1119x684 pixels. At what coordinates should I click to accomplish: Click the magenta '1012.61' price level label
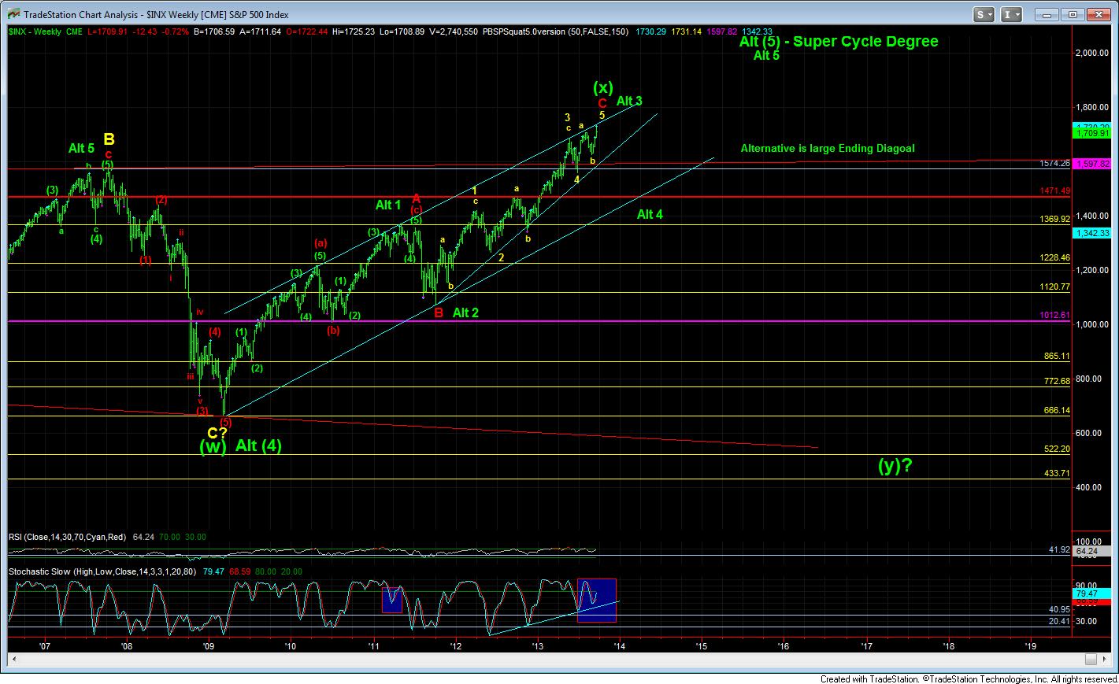[1054, 316]
